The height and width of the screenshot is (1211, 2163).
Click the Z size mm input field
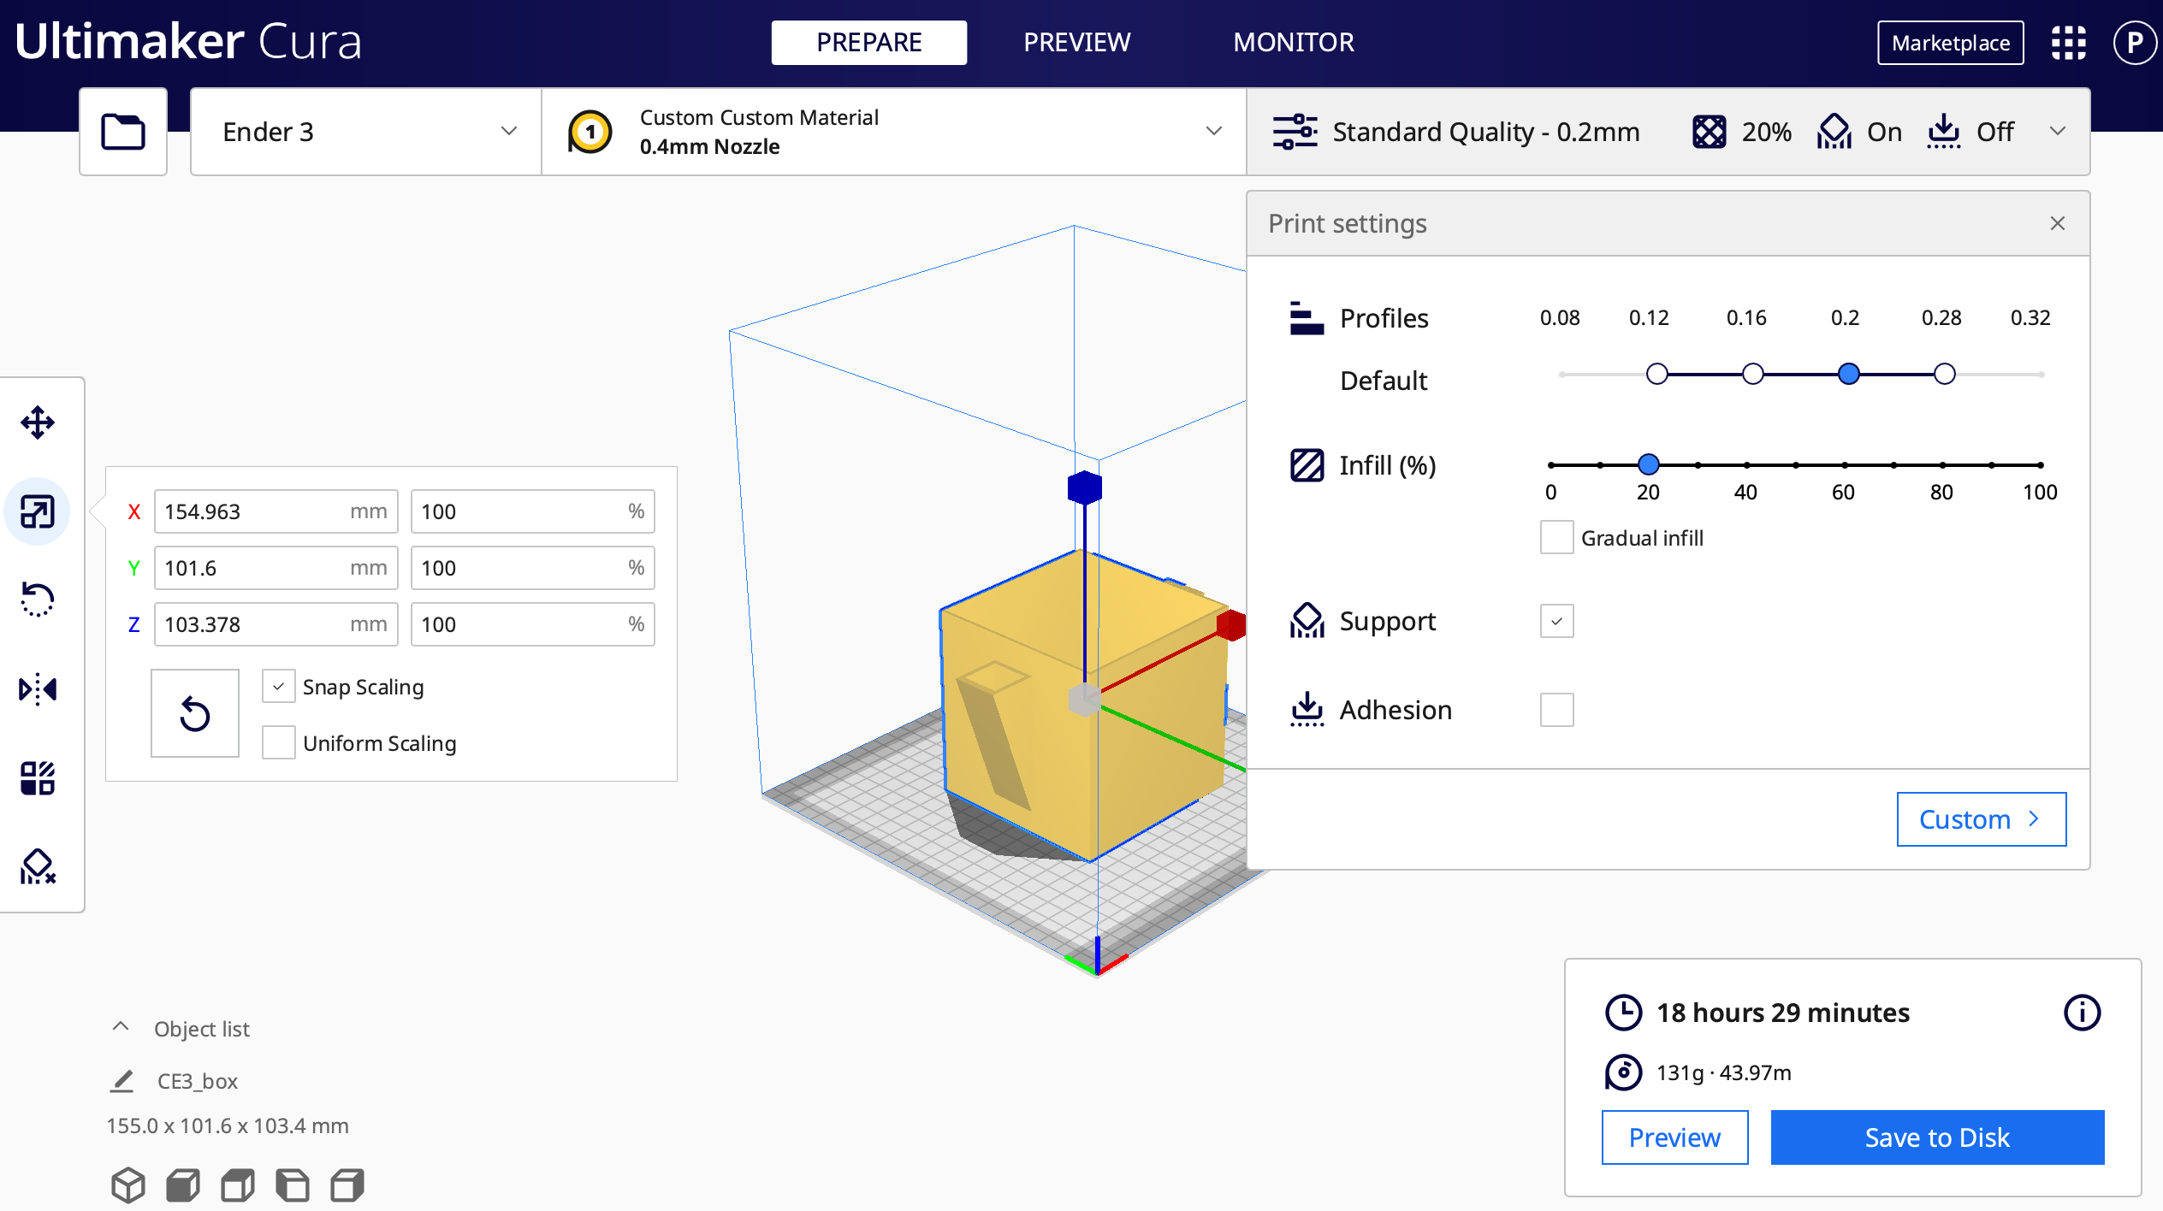coord(276,624)
